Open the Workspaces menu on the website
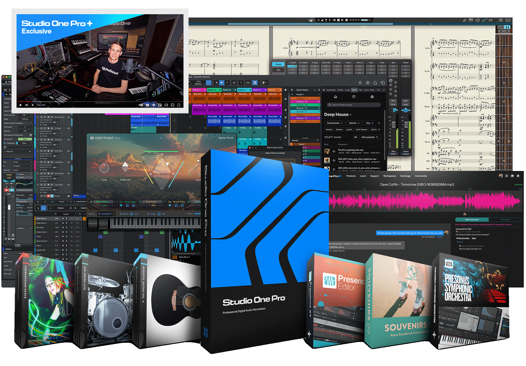526x366 pixels. (x=390, y=176)
